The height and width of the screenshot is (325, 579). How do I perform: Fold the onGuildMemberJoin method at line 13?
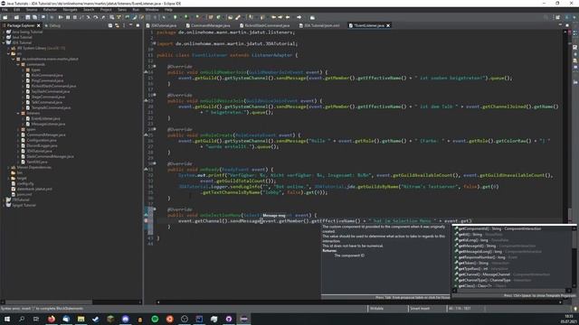point(155,66)
